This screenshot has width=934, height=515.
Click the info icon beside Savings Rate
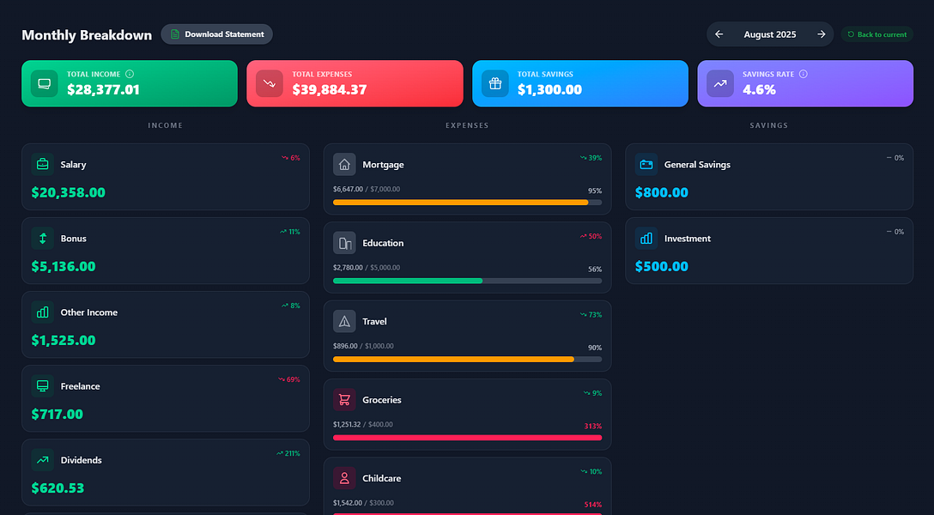pyautogui.click(x=803, y=74)
